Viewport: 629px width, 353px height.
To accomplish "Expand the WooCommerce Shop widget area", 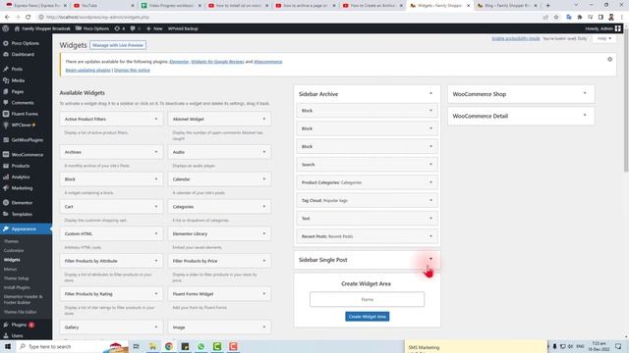I will click(585, 93).
